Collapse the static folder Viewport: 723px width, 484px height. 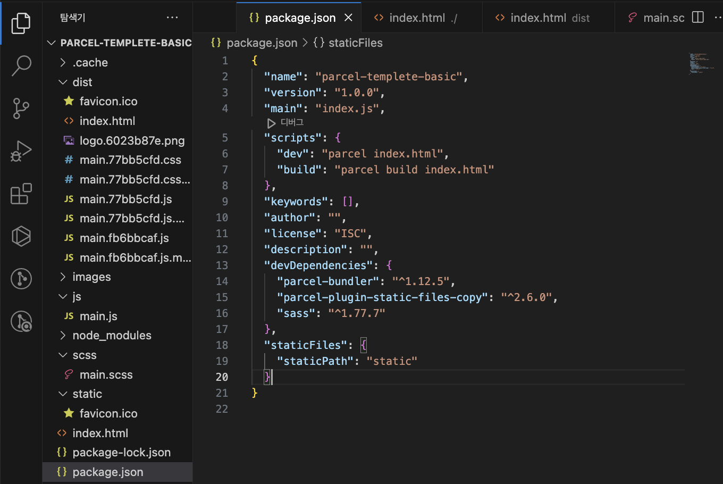pos(118,394)
